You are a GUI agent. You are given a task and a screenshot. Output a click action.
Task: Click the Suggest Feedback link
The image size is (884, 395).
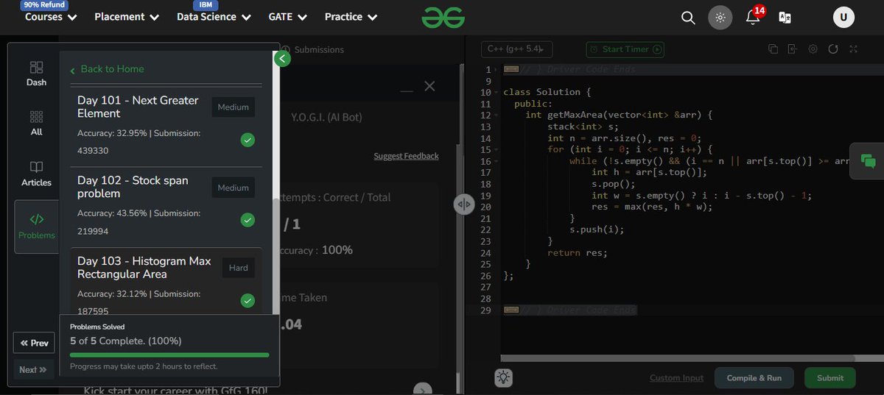(x=406, y=156)
